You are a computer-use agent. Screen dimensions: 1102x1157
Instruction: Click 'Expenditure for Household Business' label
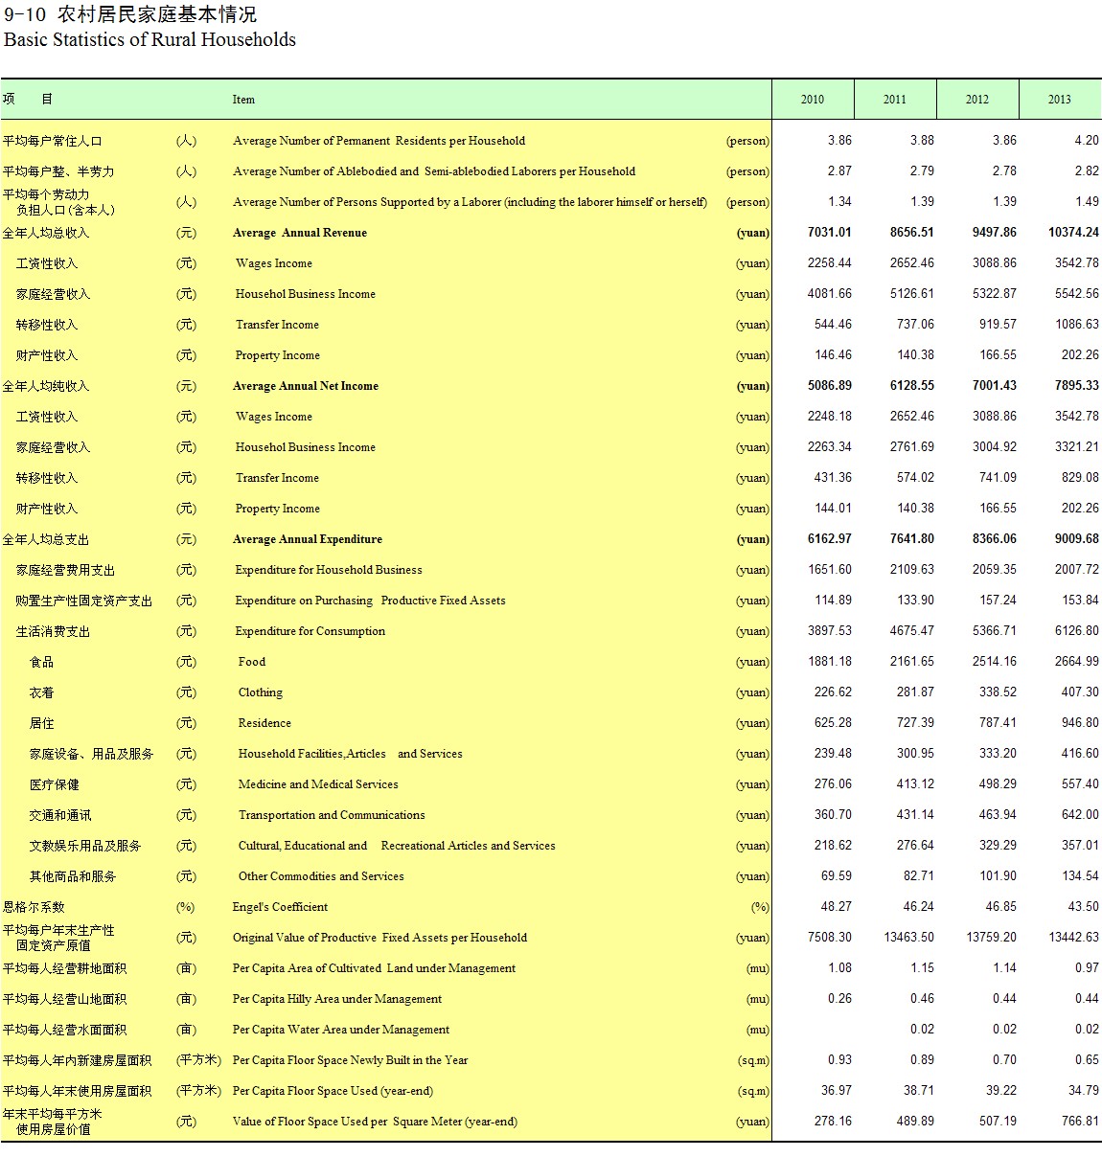[329, 570]
